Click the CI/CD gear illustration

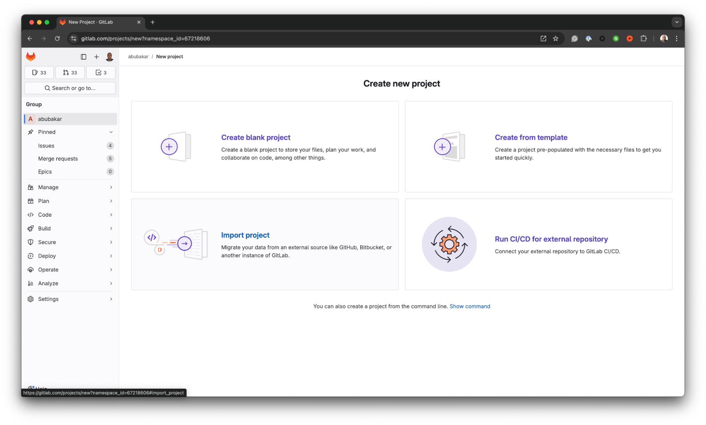(x=449, y=244)
